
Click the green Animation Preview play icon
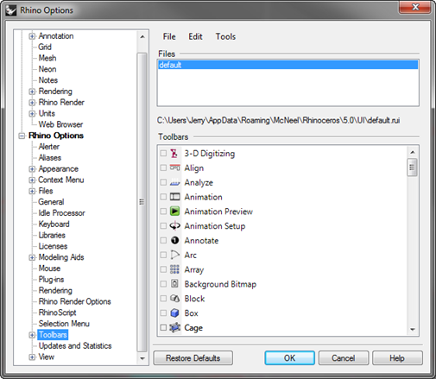pos(174,212)
